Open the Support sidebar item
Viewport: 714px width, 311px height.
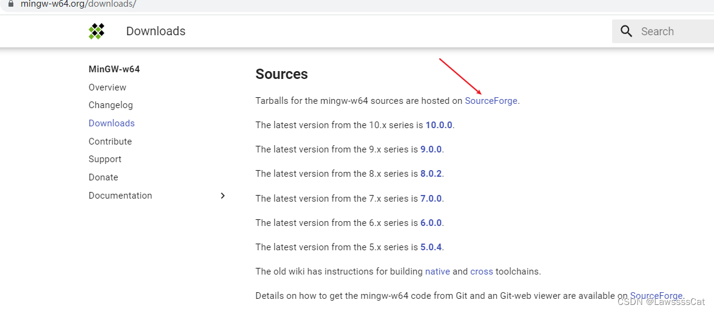click(x=105, y=159)
